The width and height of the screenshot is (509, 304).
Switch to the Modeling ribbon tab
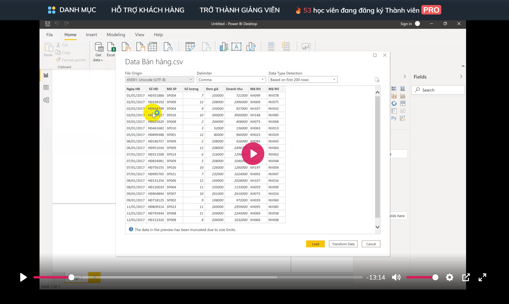pyautogui.click(x=116, y=35)
